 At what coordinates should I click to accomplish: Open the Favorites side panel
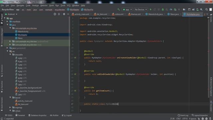click(x=2, y=87)
